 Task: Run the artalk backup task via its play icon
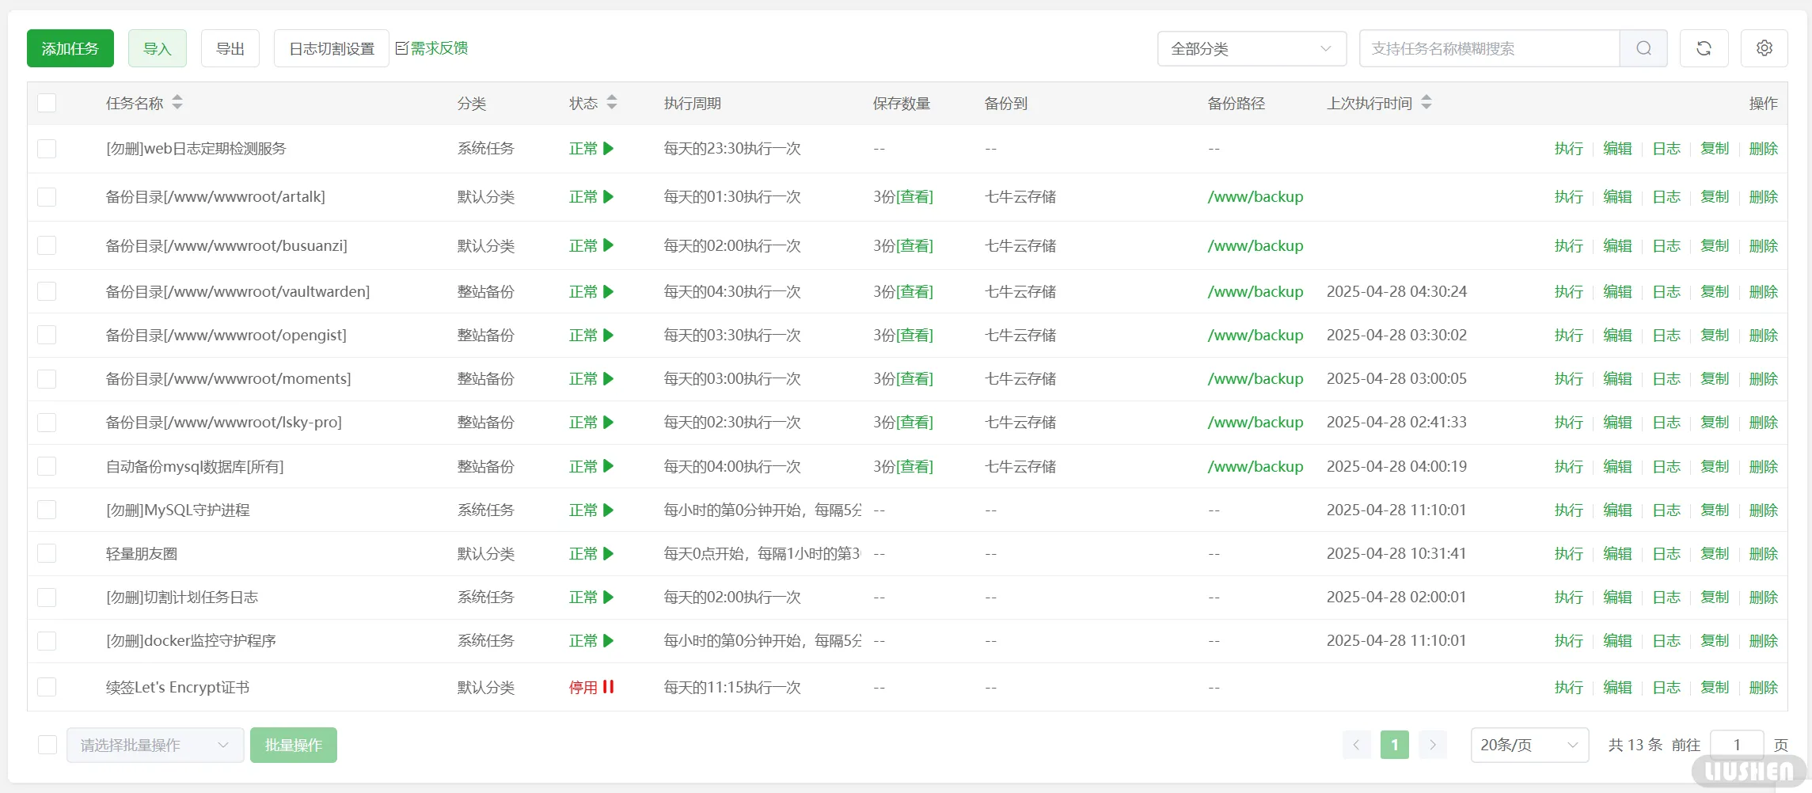coord(608,197)
